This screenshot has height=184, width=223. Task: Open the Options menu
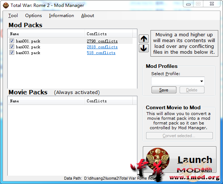point(34,16)
